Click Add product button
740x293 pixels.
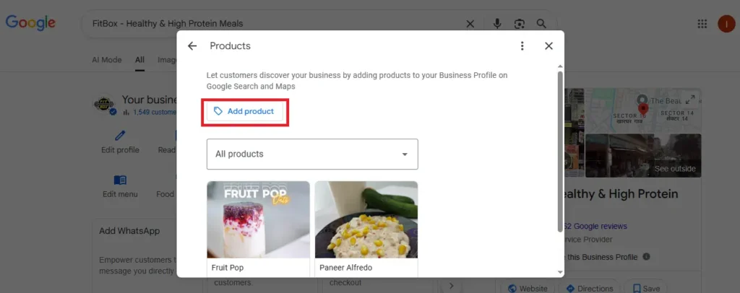point(244,112)
